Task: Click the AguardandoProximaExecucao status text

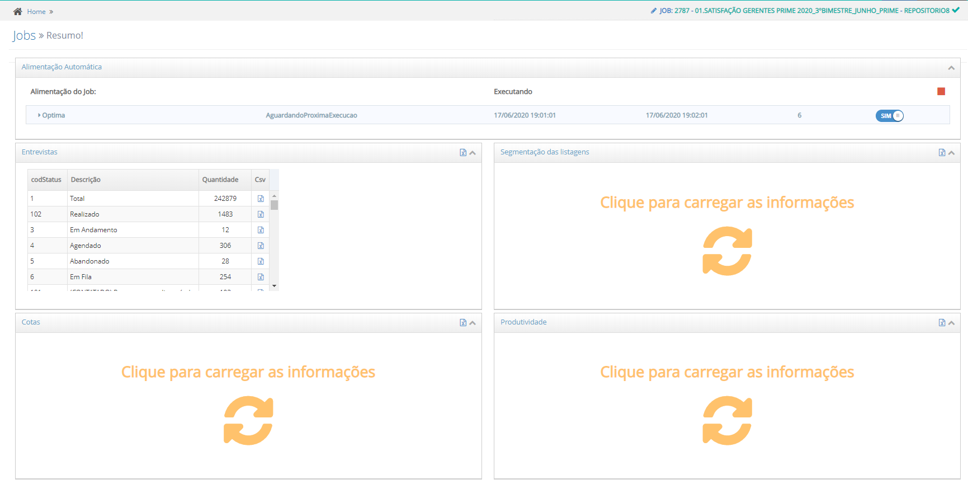Action: click(x=311, y=115)
